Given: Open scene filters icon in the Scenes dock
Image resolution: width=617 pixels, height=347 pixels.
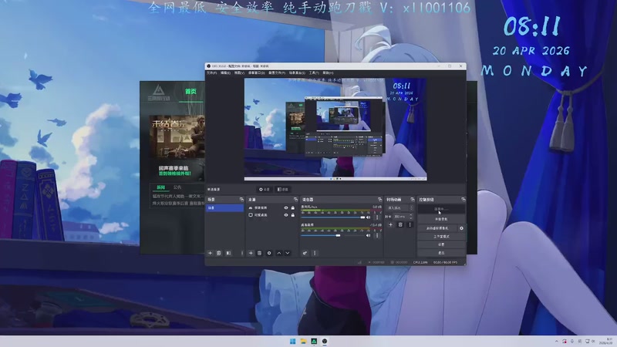Looking at the screenshot, I should point(228,253).
